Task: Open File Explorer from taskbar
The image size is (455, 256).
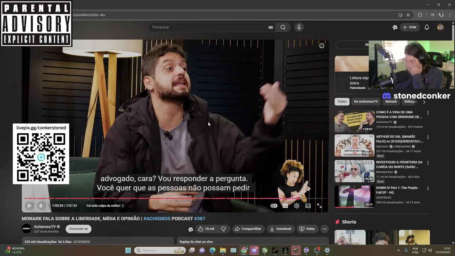Action: tap(223, 250)
